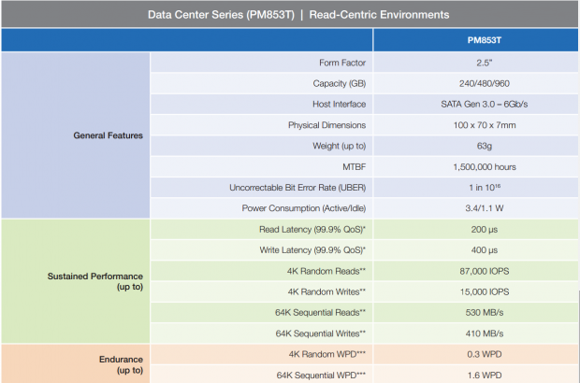Click the 'Weight (up to)' row label
The width and height of the screenshot is (580, 383).
[x=340, y=146]
